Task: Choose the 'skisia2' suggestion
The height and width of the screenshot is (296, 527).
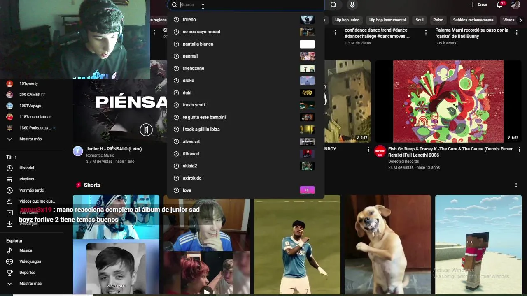Action: 246,166
